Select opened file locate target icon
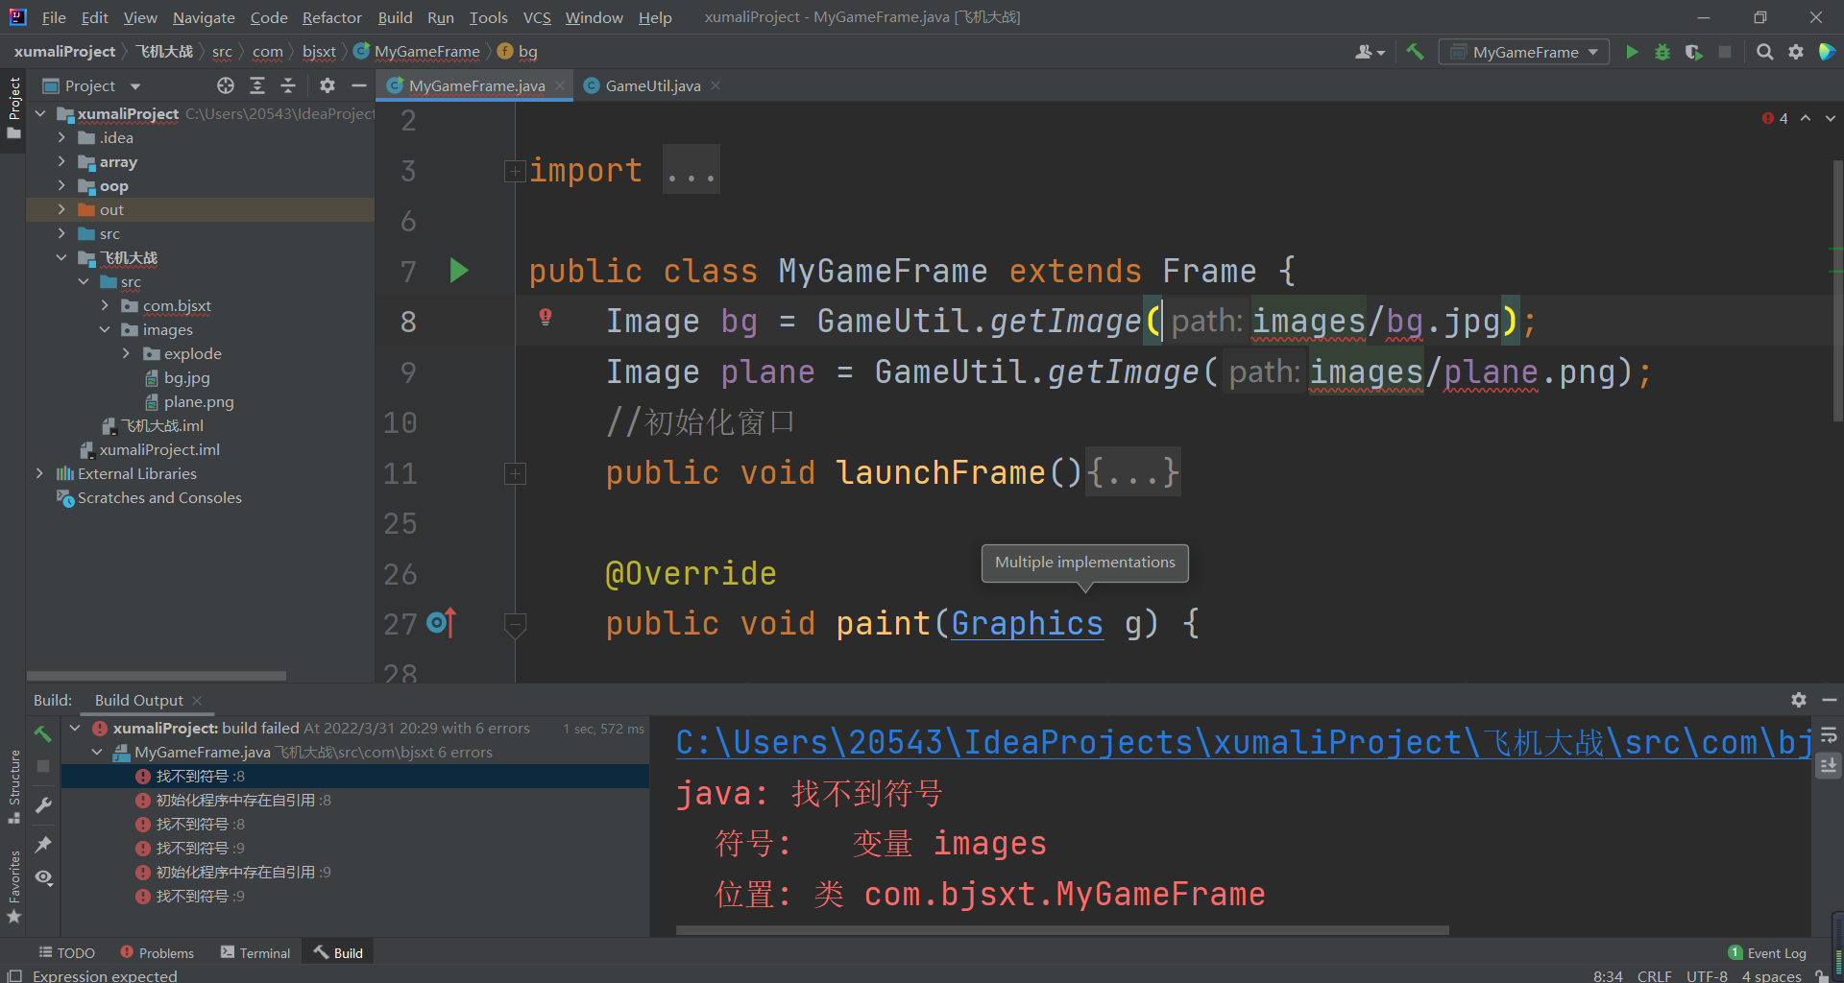 [x=226, y=85]
